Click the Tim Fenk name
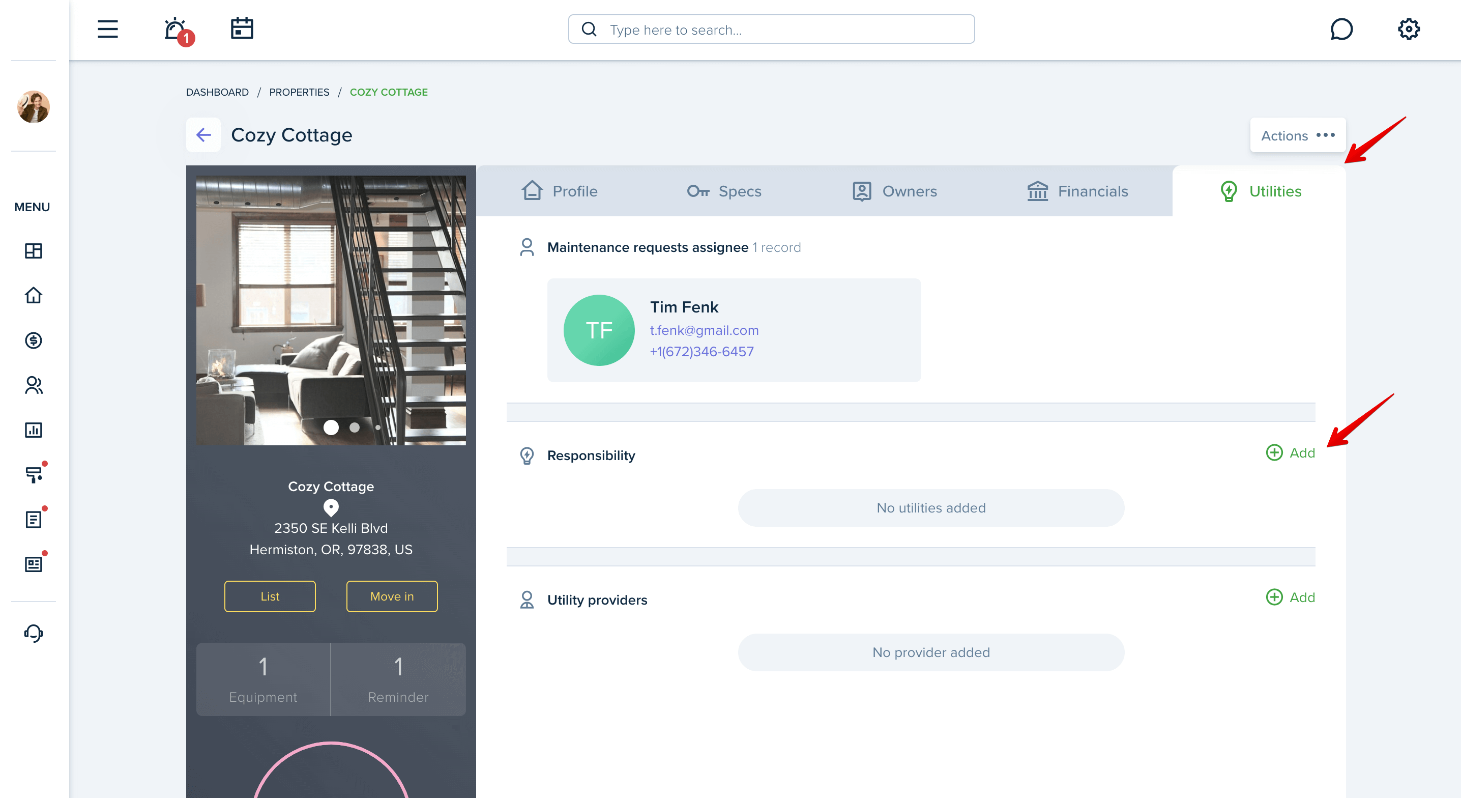The height and width of the screenshot is (798, 1461). [684, 307]
